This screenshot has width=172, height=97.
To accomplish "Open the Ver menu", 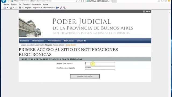I will click(x=20, y=4).
